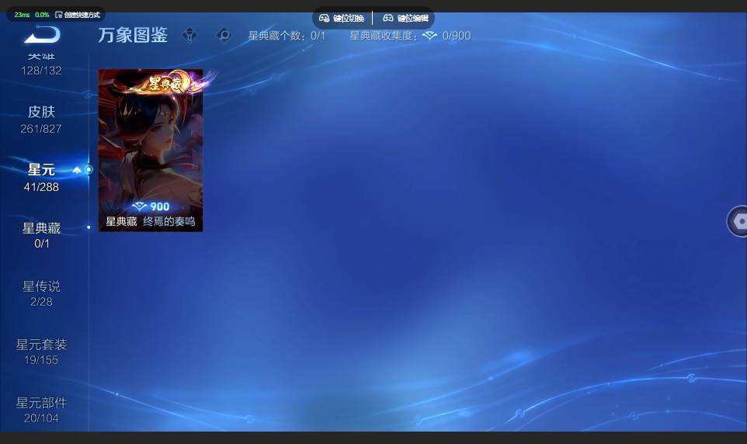Click the diamond icon beside 0/900
Image resolution: width=747 pixels, height=444 pixels.
click(x=429, y=36)
